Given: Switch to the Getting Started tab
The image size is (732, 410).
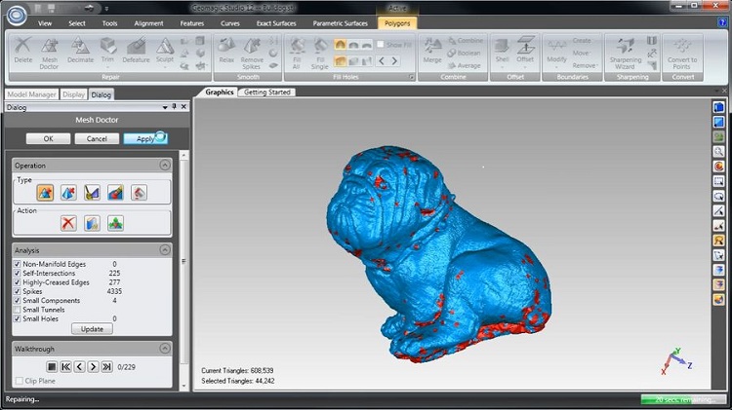Looking at the screenshot, I should pos(267,93).
